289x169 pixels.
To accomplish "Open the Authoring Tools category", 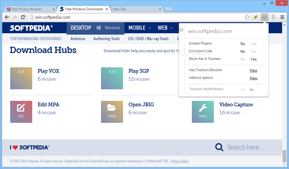I will point(107,39).
